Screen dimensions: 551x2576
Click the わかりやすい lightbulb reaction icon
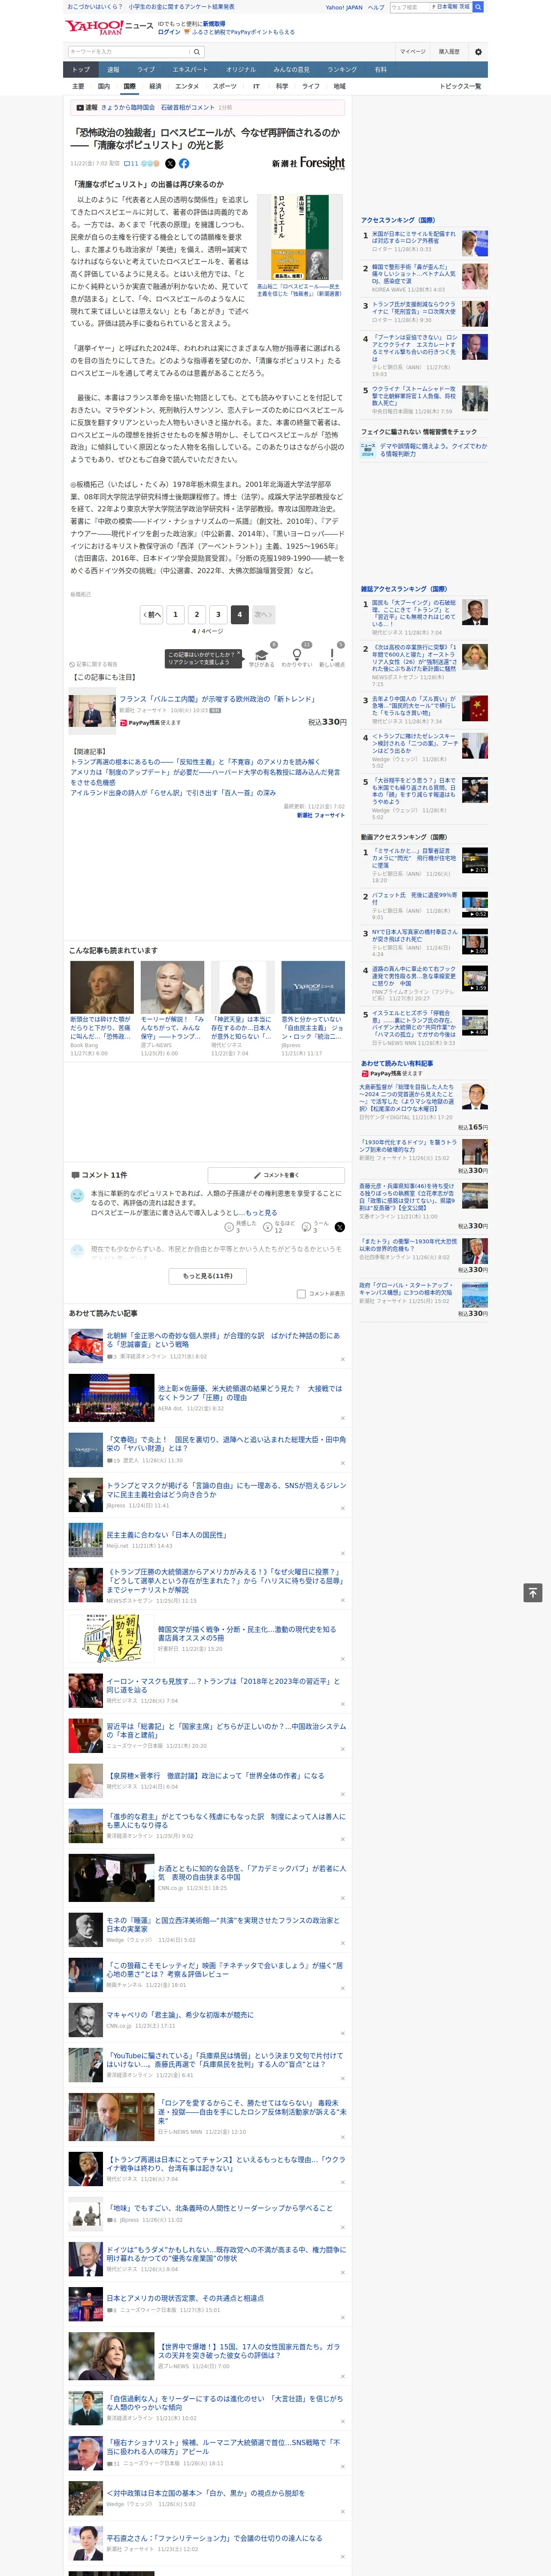pos(296,655)
